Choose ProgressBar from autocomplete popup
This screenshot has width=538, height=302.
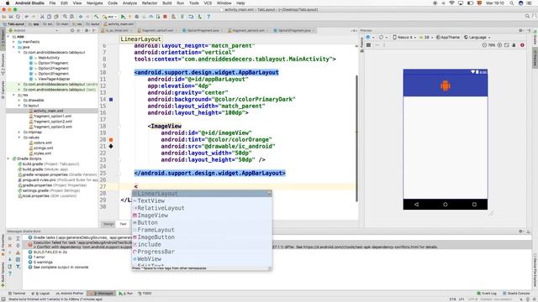202,252
